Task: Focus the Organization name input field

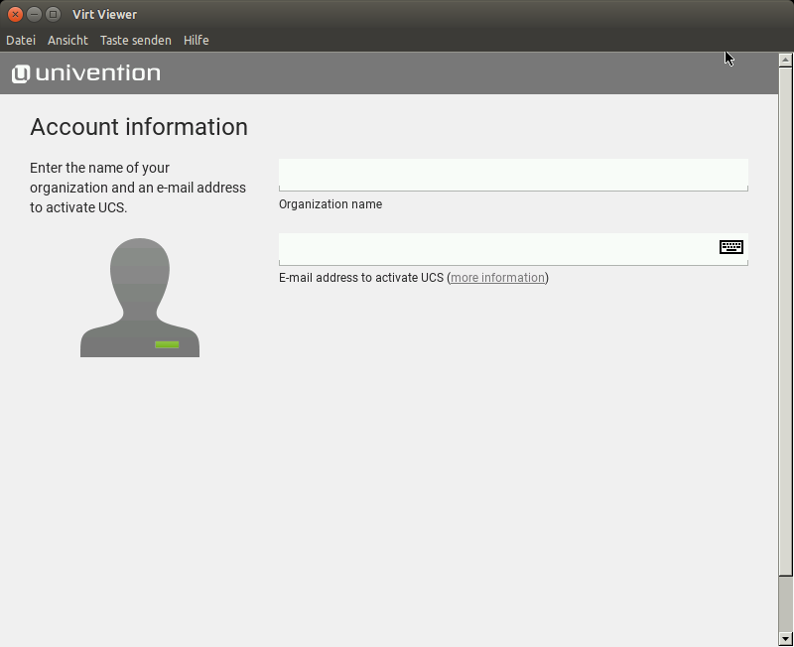Action: [x=512, y=174]
